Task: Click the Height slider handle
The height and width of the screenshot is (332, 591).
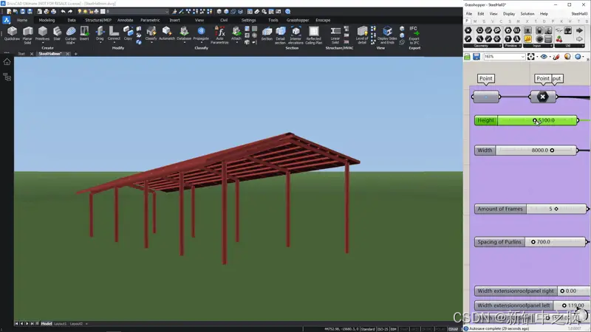Action: click(x=534, y=120)
